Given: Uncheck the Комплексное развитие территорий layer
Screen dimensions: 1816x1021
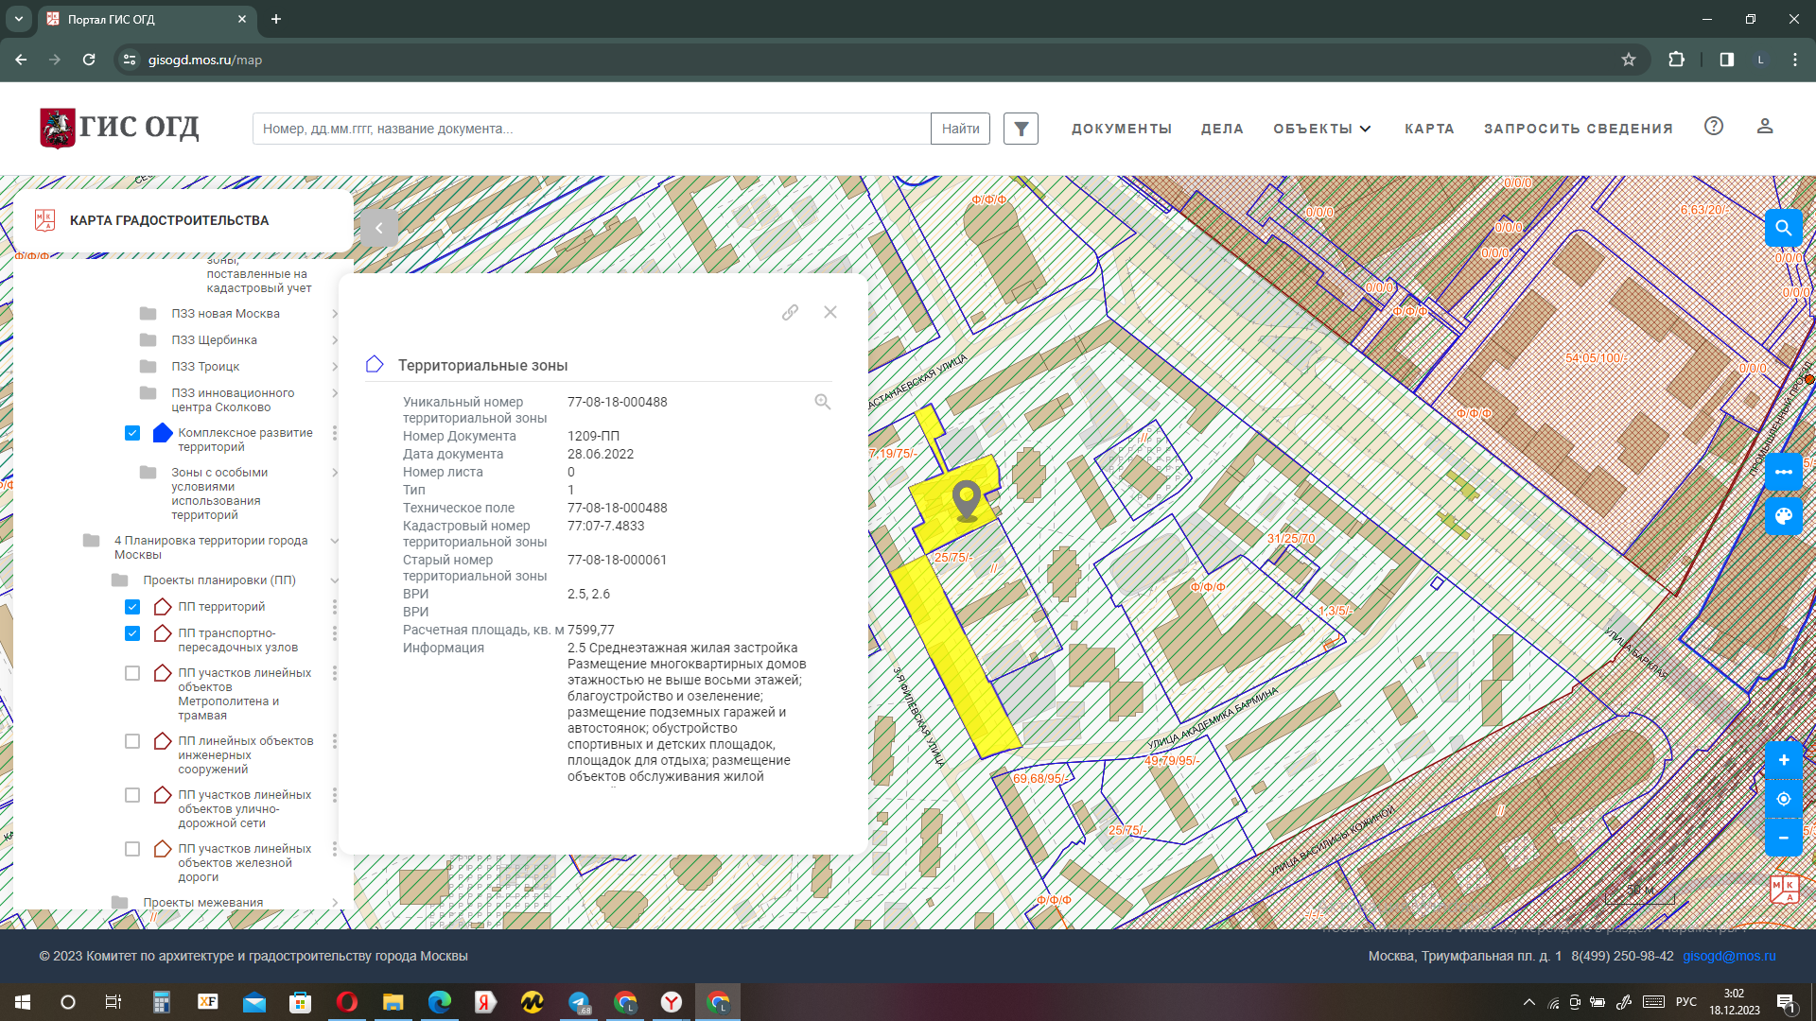Looking at the screenshot, I should 132,433.
